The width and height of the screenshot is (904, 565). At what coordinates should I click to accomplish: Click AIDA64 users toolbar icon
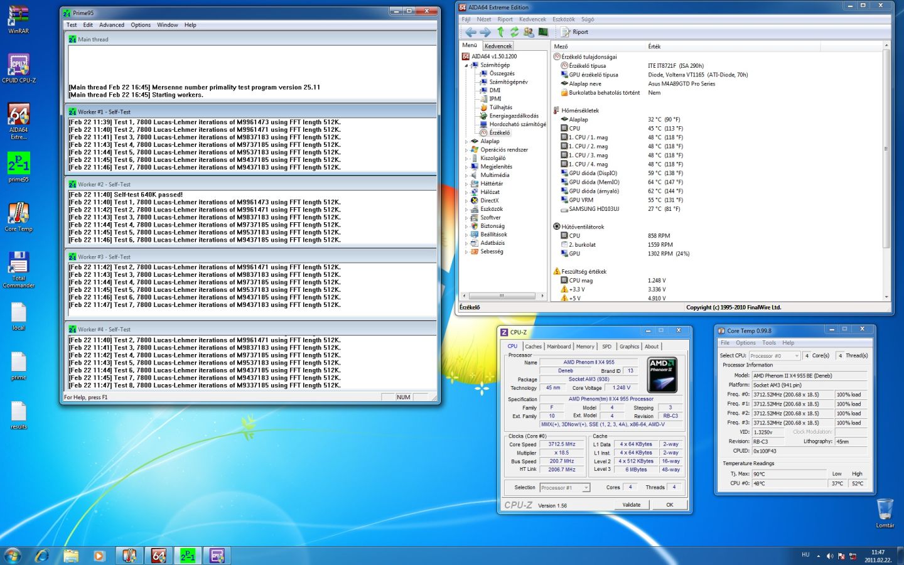click(529, 32)
